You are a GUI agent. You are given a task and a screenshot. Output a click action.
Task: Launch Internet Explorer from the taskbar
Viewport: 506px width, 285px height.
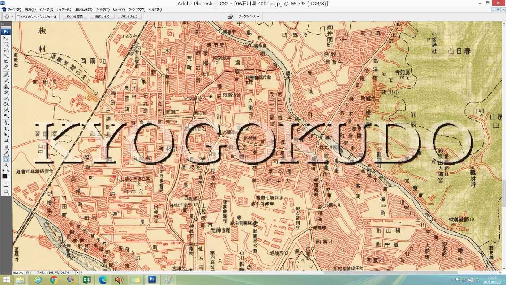coord(38,280)
